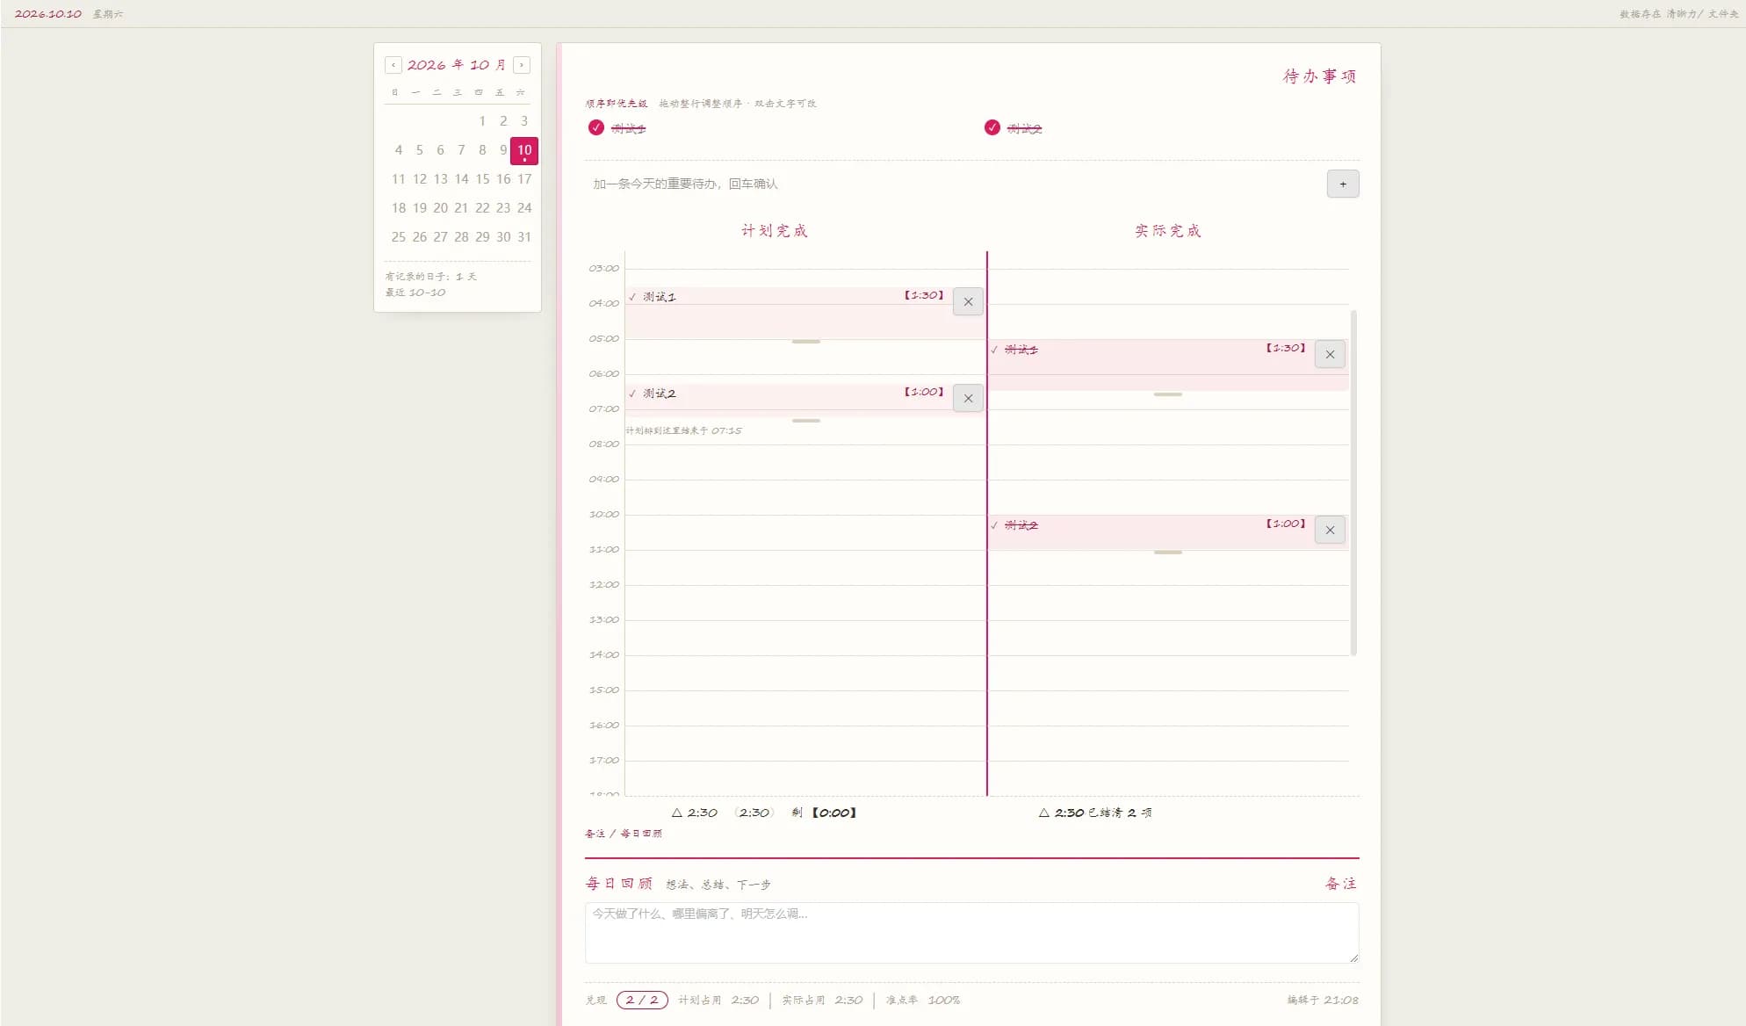Select October 4 in the calendar

399,150
